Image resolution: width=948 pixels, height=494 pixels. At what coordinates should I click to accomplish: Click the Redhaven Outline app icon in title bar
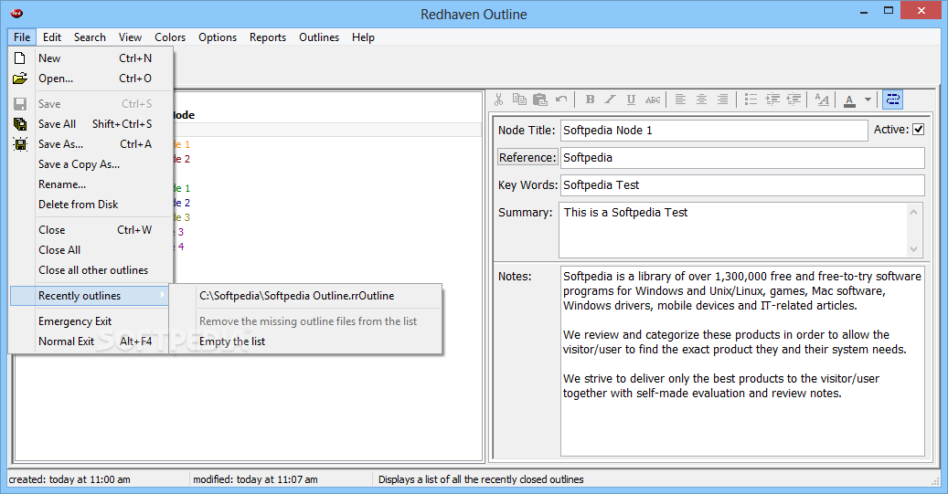click(16, 13)
